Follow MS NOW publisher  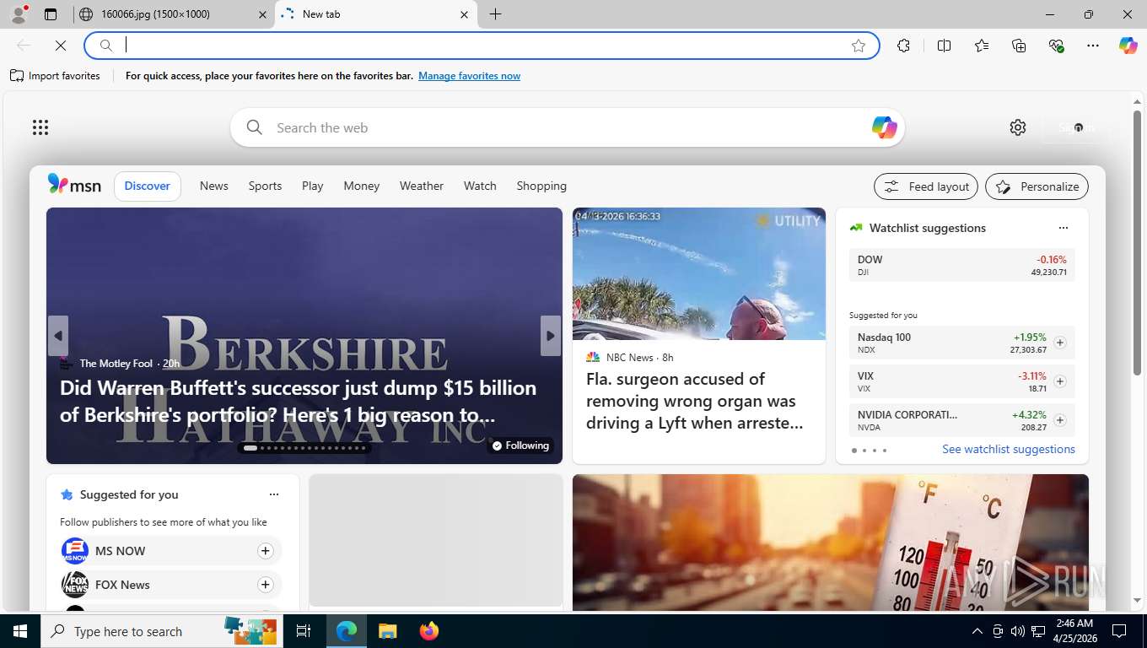(265, 551)
